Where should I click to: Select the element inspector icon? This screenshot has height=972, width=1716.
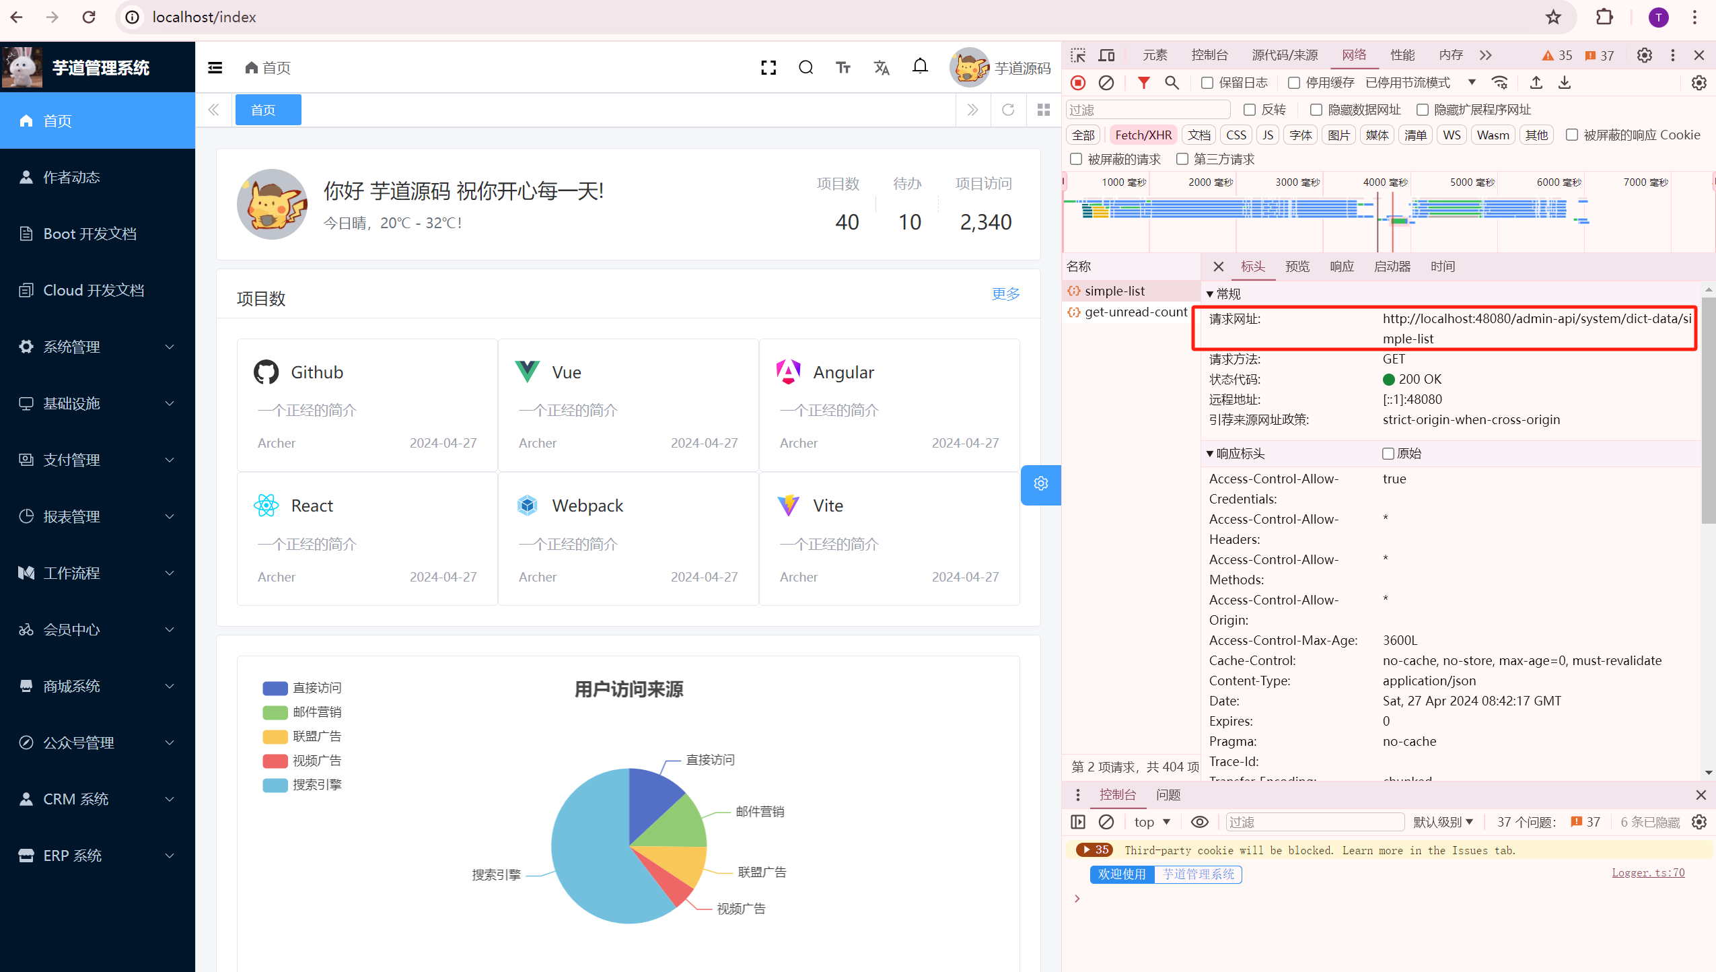[1078, 55]
